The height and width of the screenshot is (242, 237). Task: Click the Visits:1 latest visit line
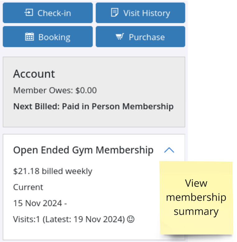pos(74,219)
